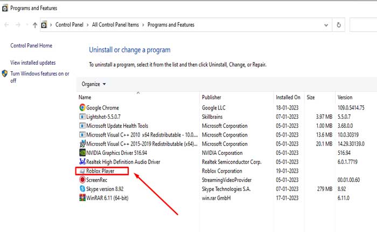Screen dimensions: 377x232
Task: Click the Roblox Player icon
Action: click(x=82, y=171)
